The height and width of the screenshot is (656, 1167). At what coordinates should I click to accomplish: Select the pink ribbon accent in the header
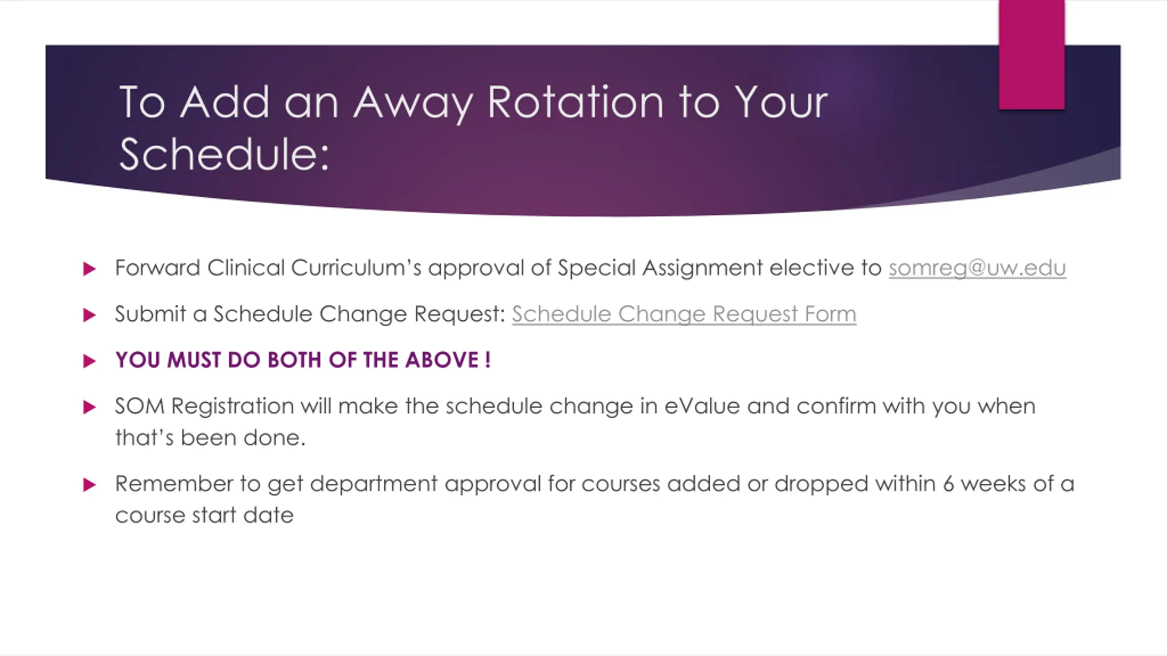click(1032, 55)
